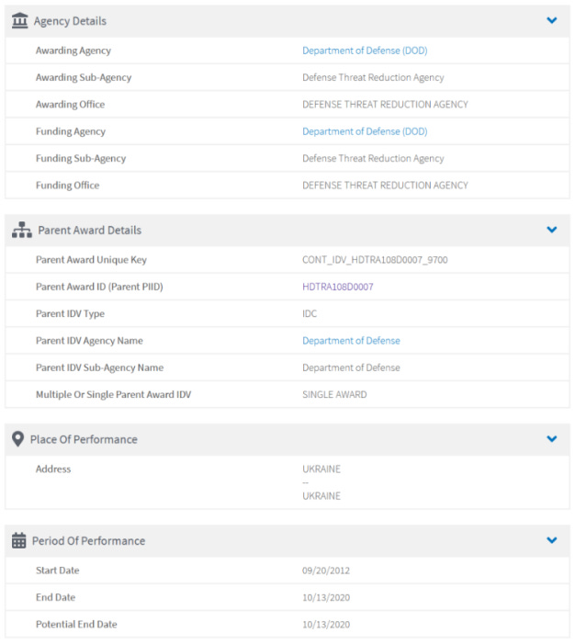This screenshot has width=575, height=644.
Task: Select the Awarding Sub-Agency label
Action: [84, 77]
